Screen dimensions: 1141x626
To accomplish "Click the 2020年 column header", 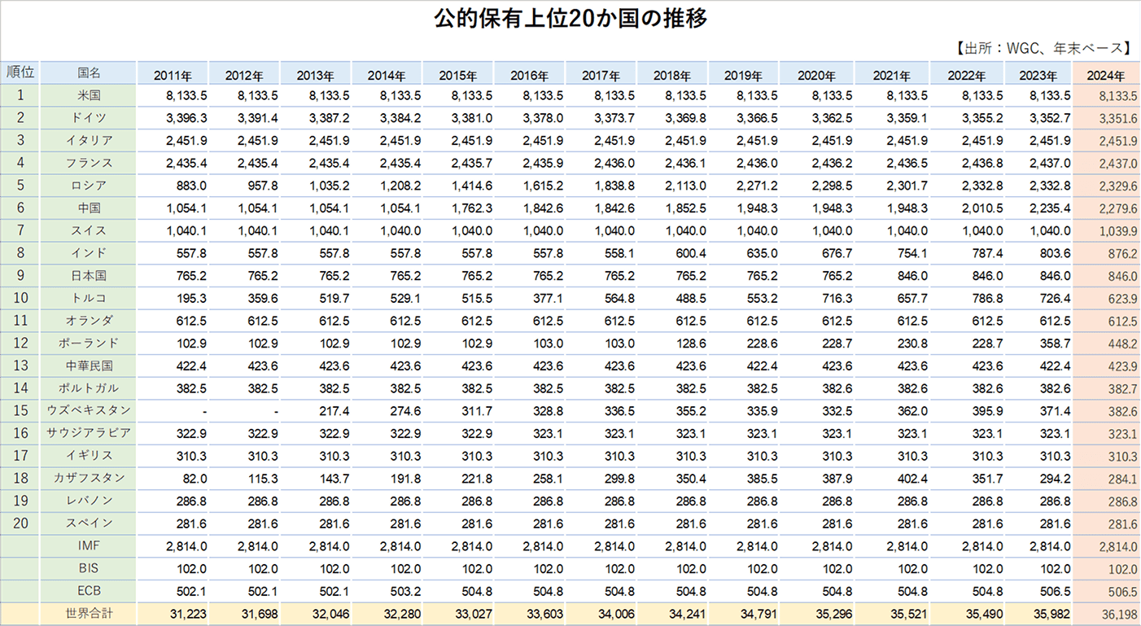I will point(816,75).
